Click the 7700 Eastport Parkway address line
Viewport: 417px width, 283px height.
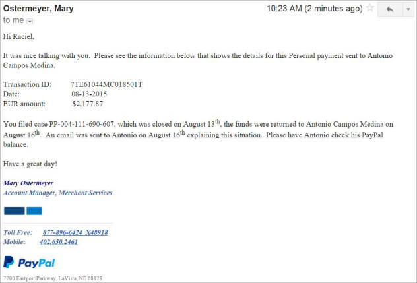point(53,278)
